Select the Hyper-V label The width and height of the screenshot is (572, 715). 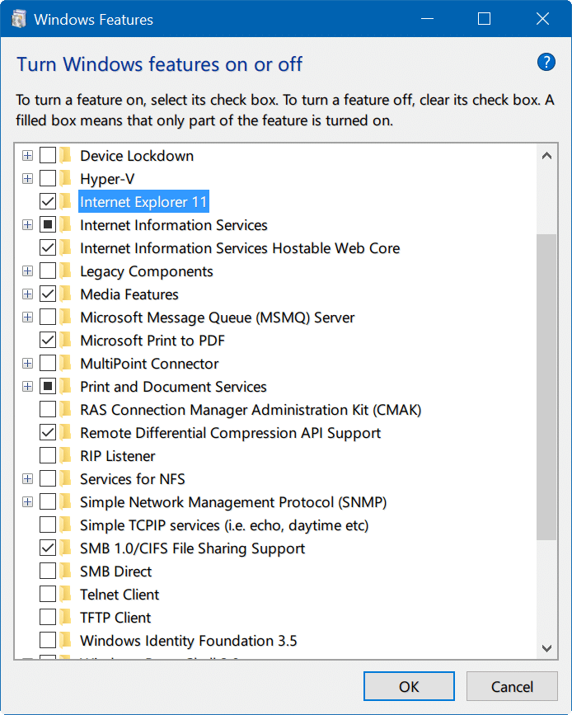point(107,179)
